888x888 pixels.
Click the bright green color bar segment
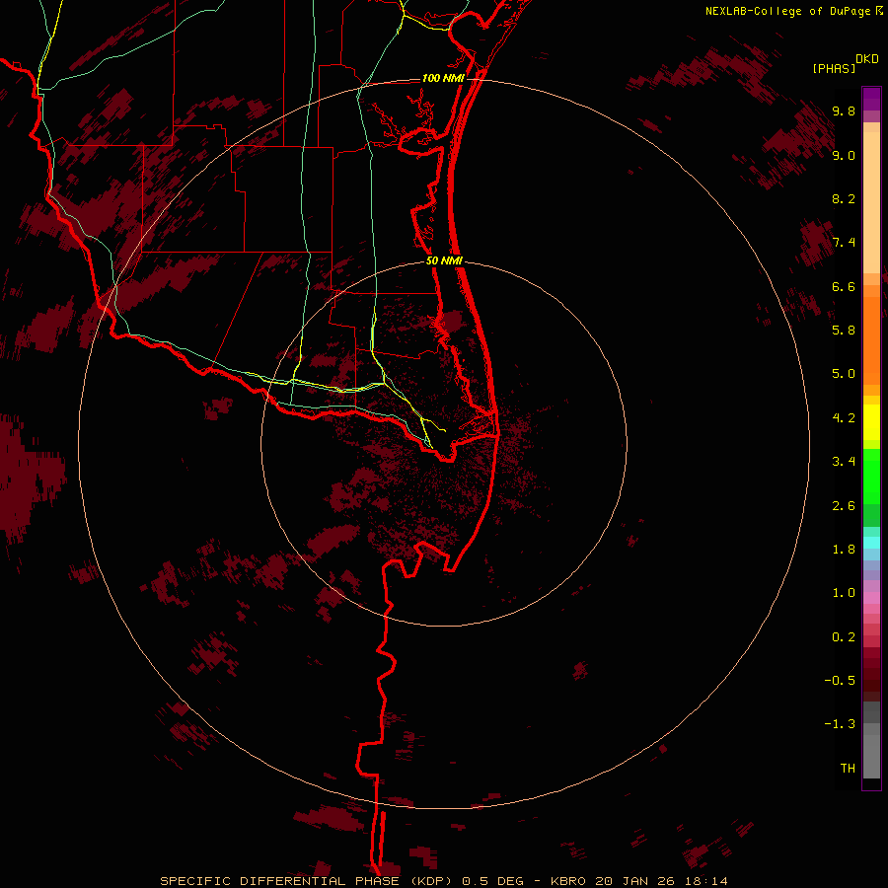click(x=871, y=477)
